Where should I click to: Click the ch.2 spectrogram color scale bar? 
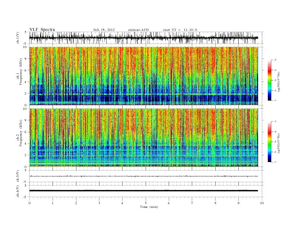coord(270,142)
